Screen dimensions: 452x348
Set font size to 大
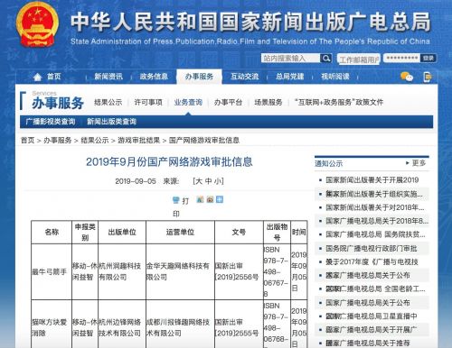tap(199, 181)
